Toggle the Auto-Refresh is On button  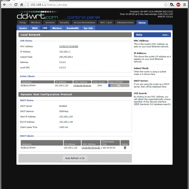tap(75, 158)
